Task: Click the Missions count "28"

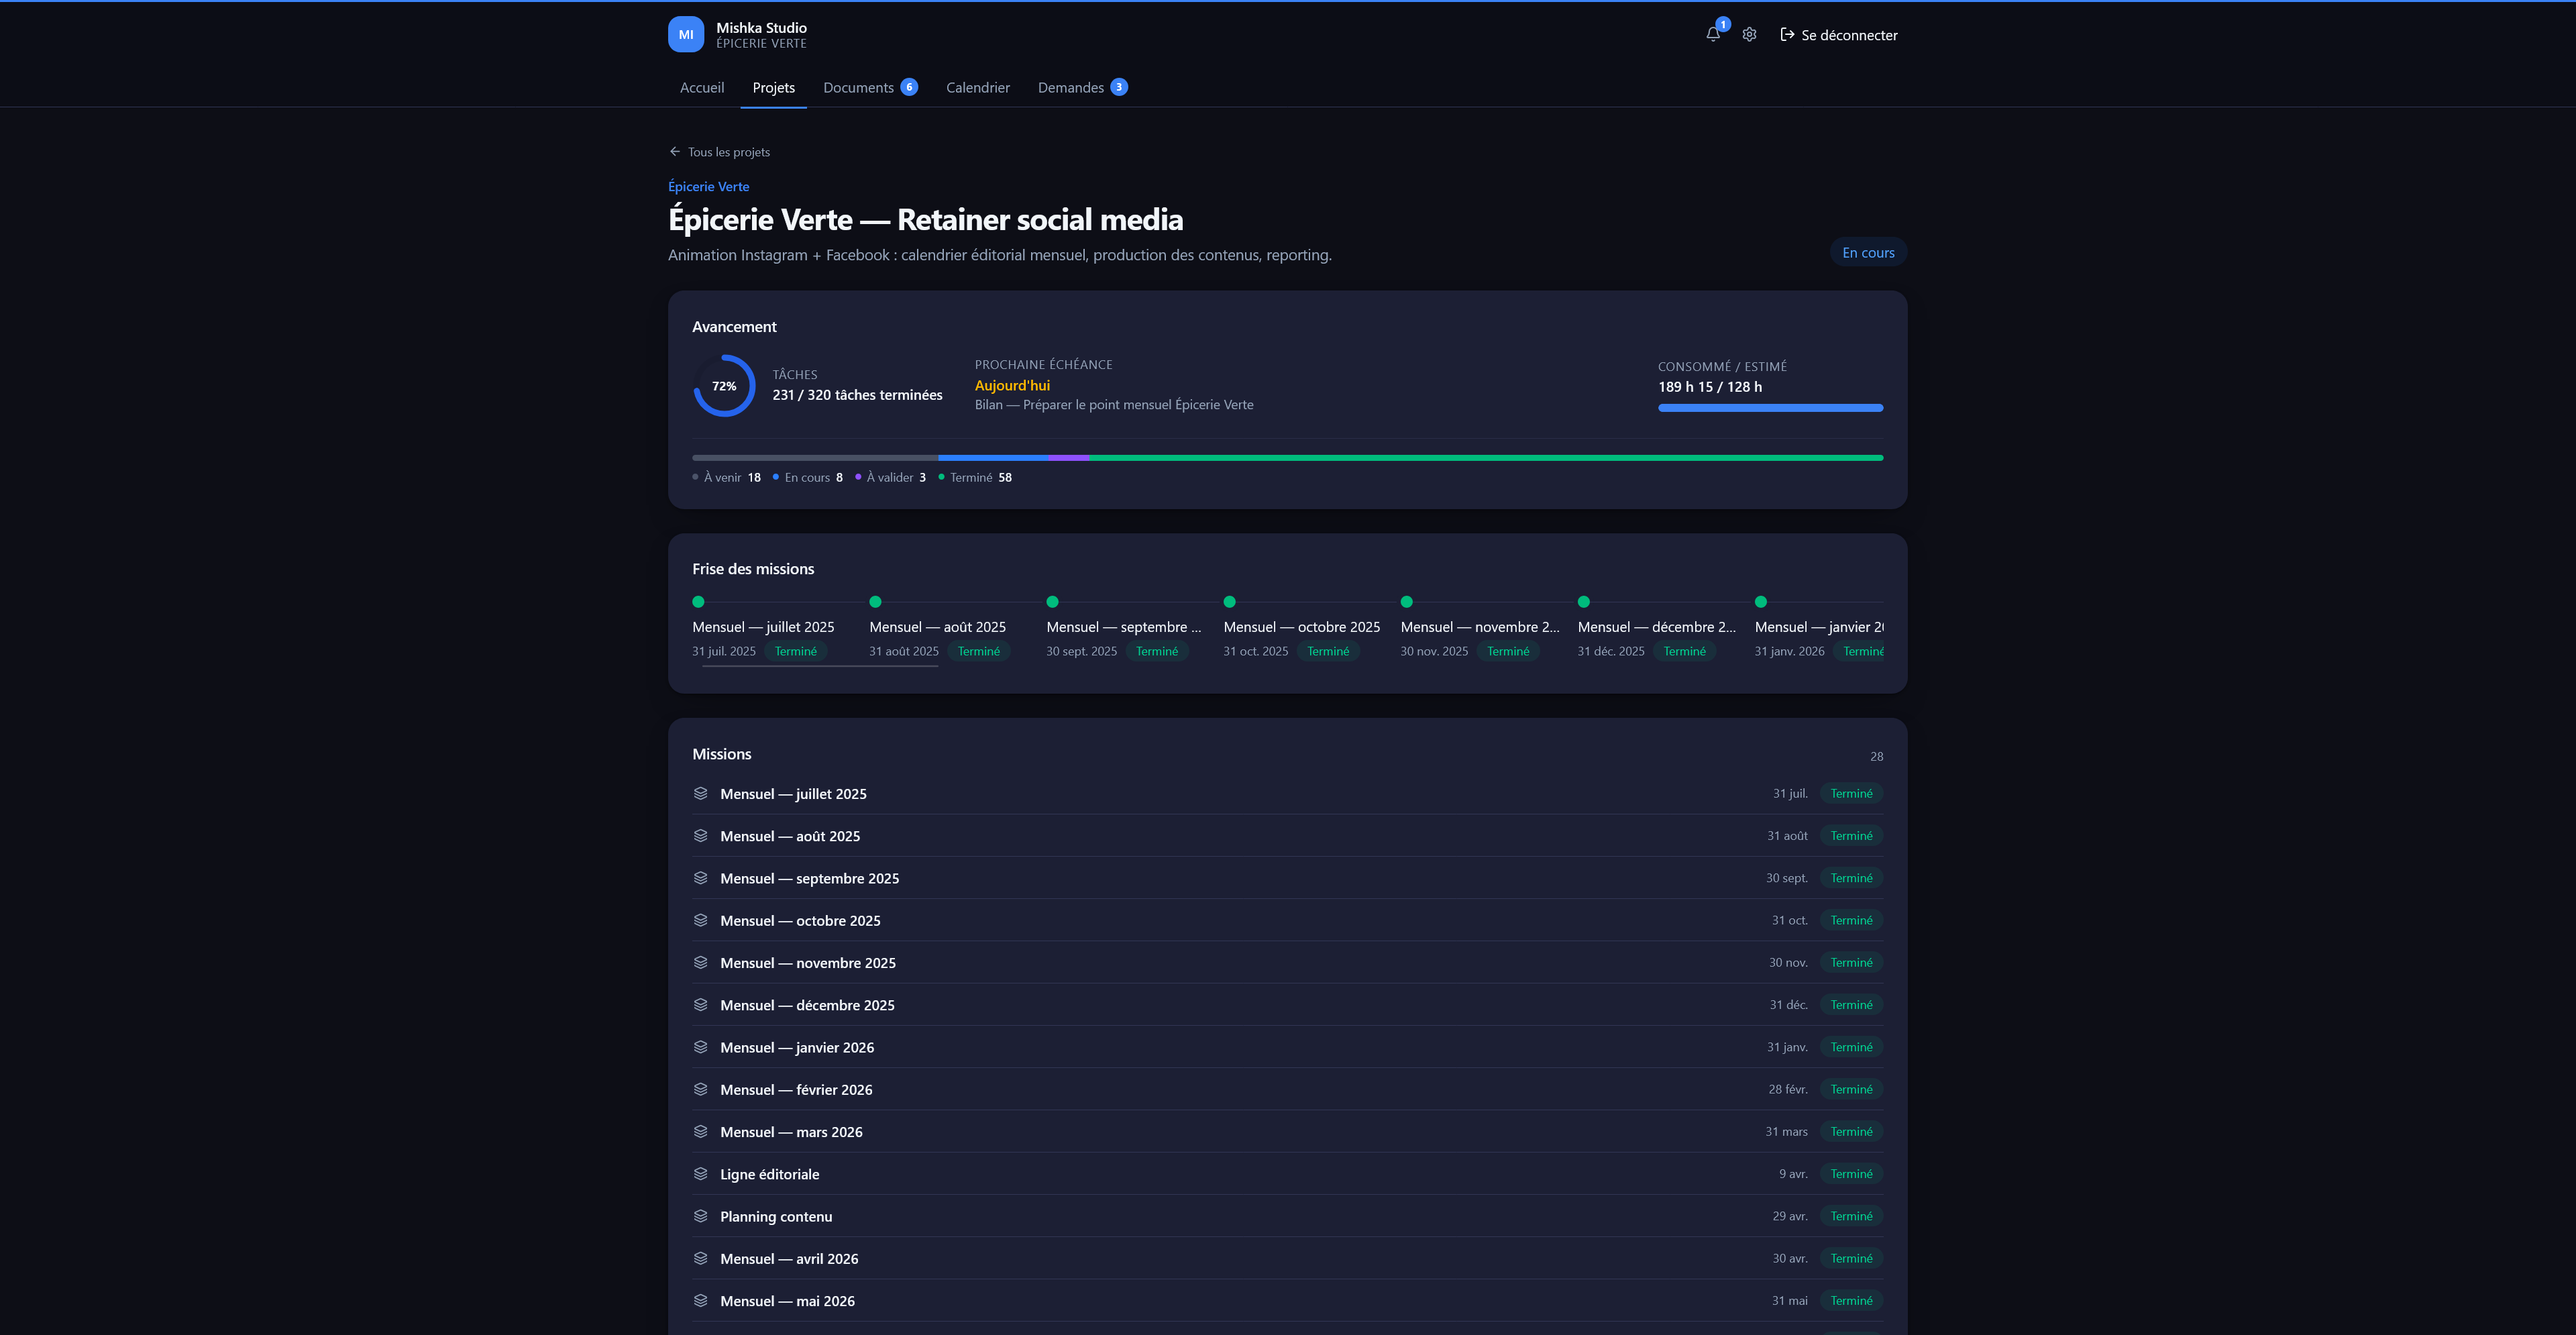Action: pyautogui.click(x=1877, y=757)
